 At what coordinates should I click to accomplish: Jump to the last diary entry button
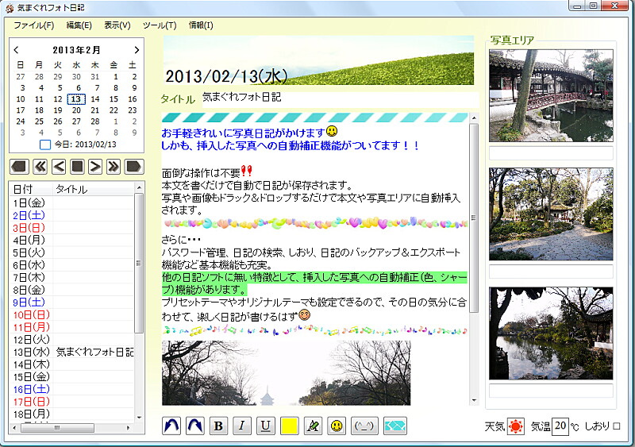[134, 167]
